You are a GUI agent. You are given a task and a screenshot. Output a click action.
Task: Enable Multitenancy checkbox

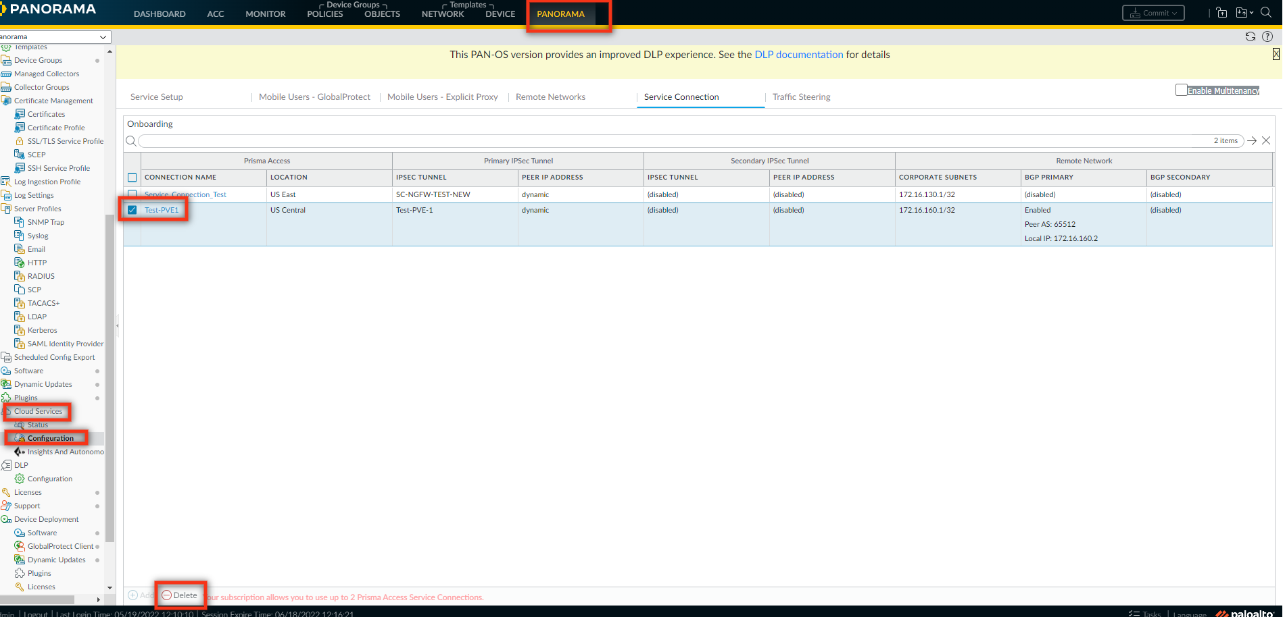point(1181,90)
